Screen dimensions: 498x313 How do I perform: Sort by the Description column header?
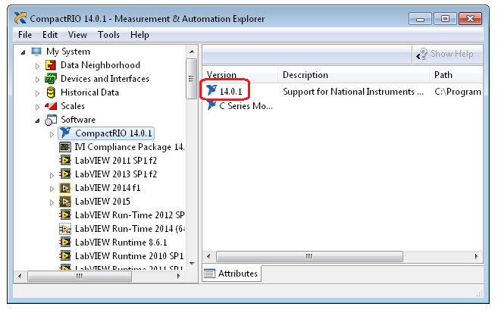point(305,75)
